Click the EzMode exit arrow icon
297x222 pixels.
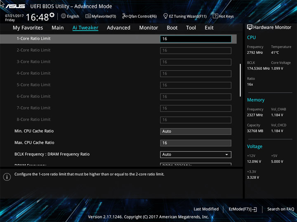click(x=254, y=209)
